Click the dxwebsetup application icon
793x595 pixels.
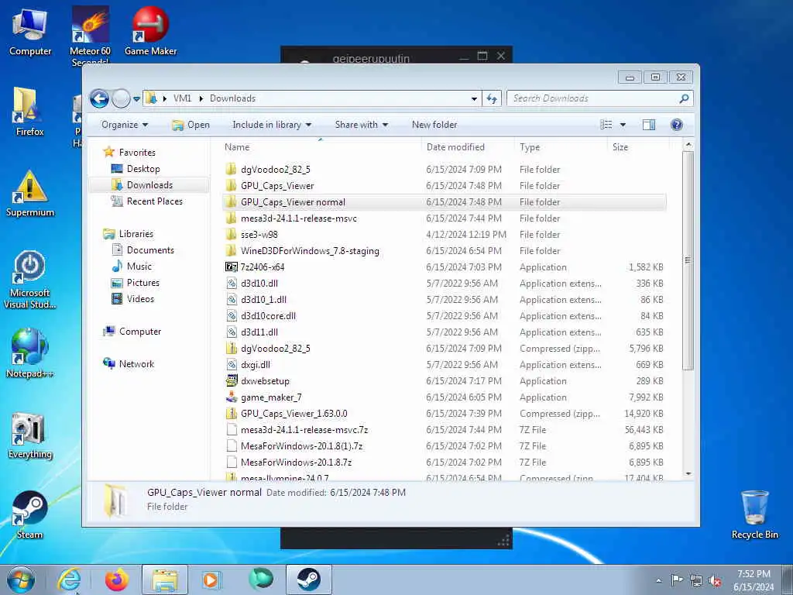pos(231,380)
